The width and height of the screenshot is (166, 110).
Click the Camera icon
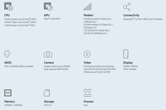point(48,54)
